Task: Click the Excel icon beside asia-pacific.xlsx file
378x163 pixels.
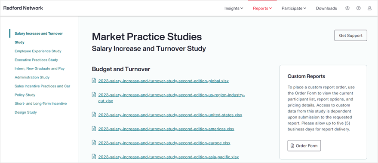Action: pos(94,157)
